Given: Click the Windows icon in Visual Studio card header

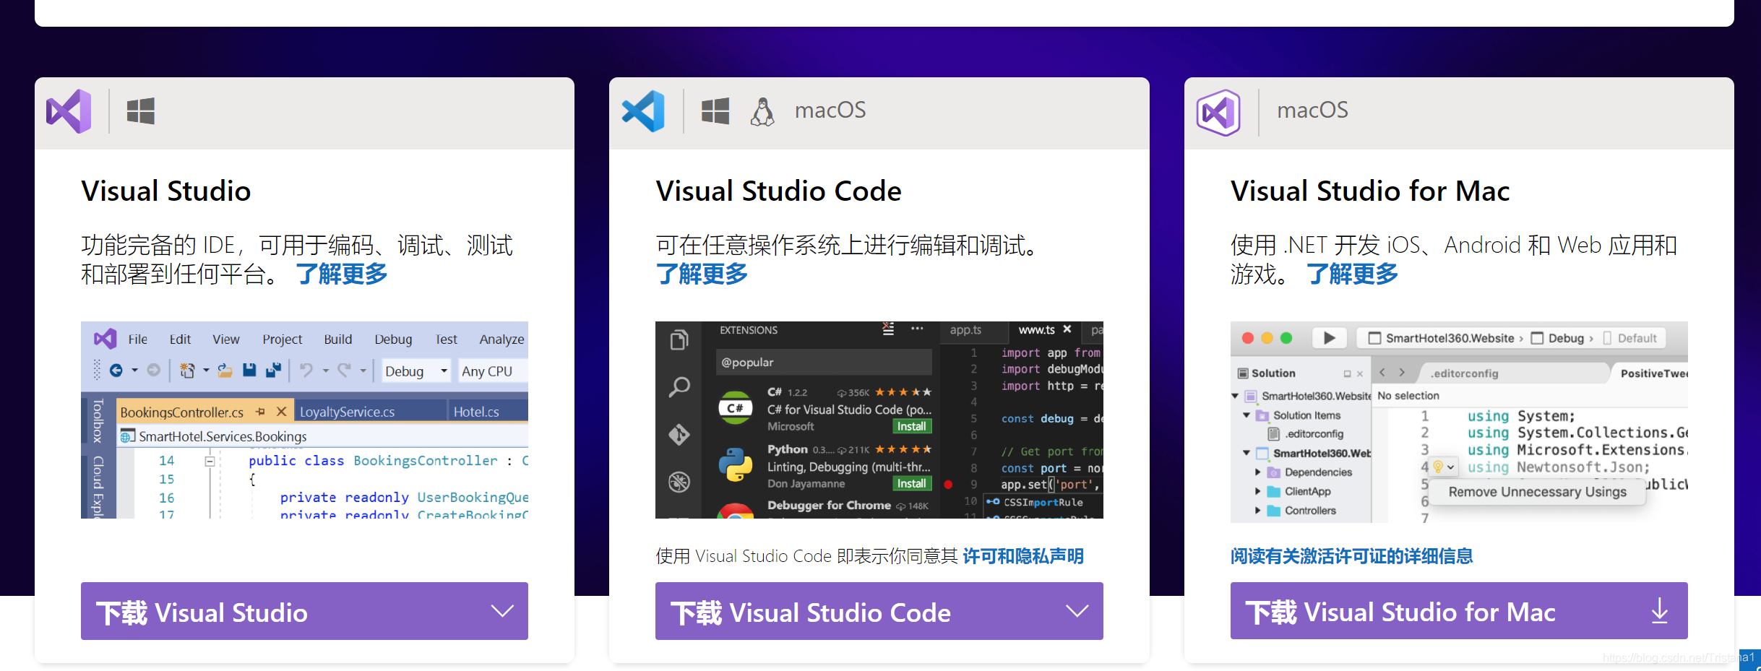Looking at the screenshot, I should click(x=140, y=111).
